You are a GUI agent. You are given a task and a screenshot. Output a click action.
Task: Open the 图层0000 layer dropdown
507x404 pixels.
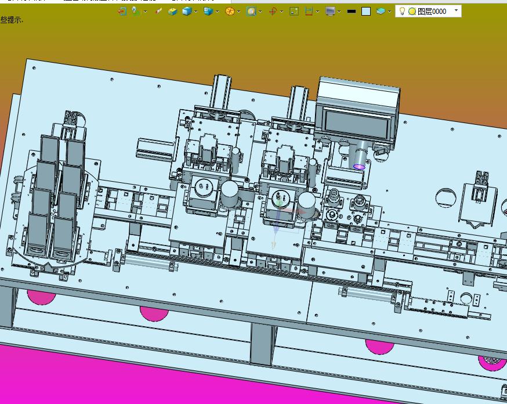pos(456,10)
